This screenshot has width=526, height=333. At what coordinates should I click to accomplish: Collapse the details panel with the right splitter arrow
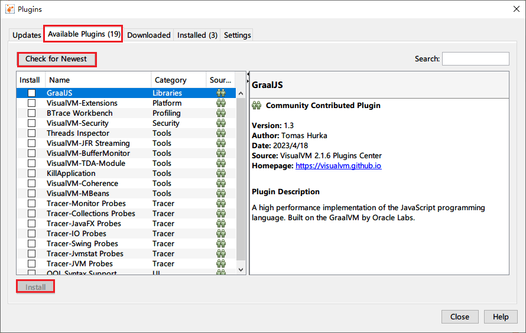pyautogui.click(x=248, y=81)
